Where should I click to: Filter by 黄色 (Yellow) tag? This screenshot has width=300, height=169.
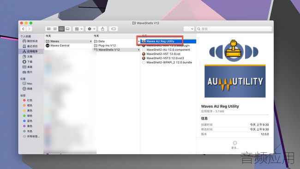click(28, 110)
